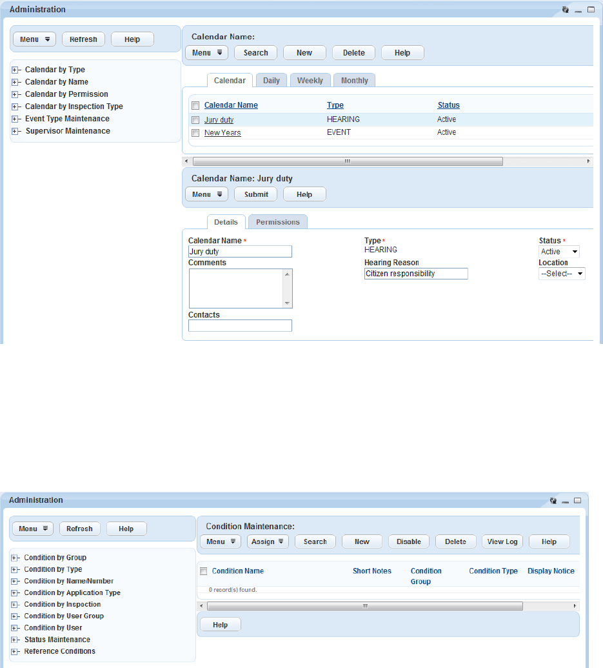The height and width of the screenshot is (668, 603).
Task: Expand the Supervisor Maintenance node
Action: [x=15, y=131]
